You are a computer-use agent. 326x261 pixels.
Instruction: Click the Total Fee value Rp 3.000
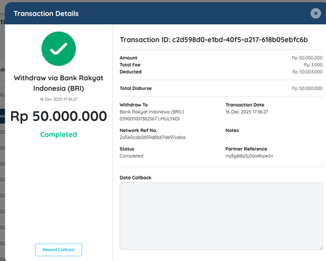[x=313, y=65]
